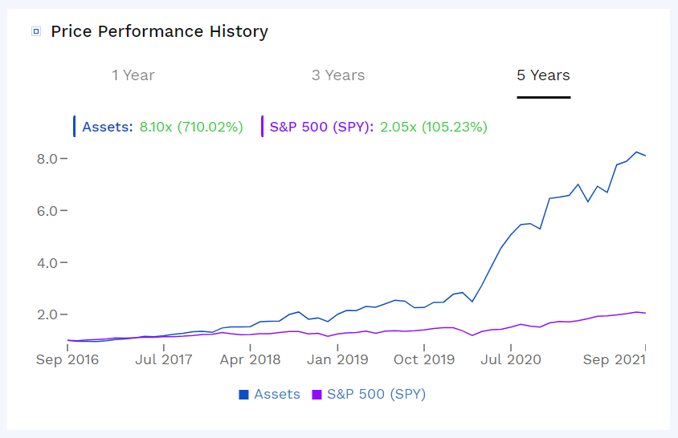
Task: Click the blue bar beside Assets stat
Action: click(x=75, y=127)
